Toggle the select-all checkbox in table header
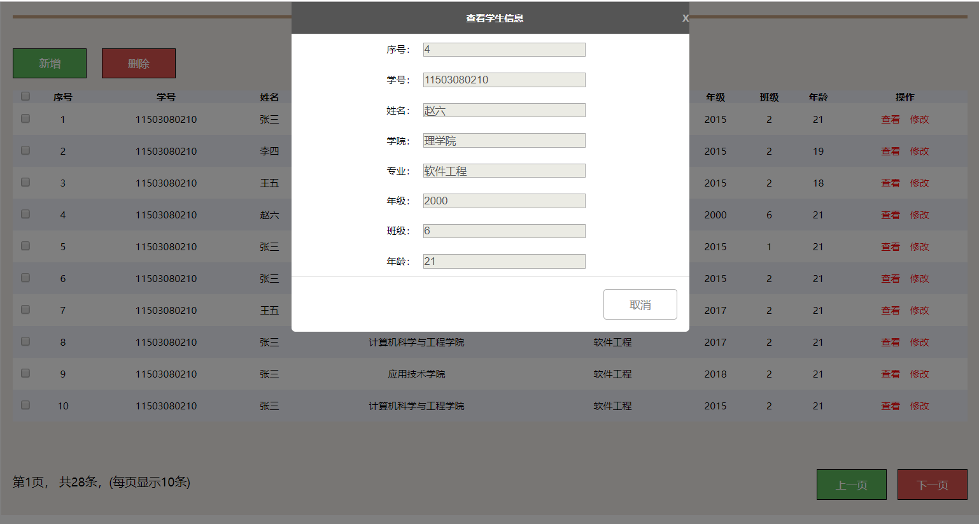This screenshot has height=524, width=979. click(x=25, y=96)
